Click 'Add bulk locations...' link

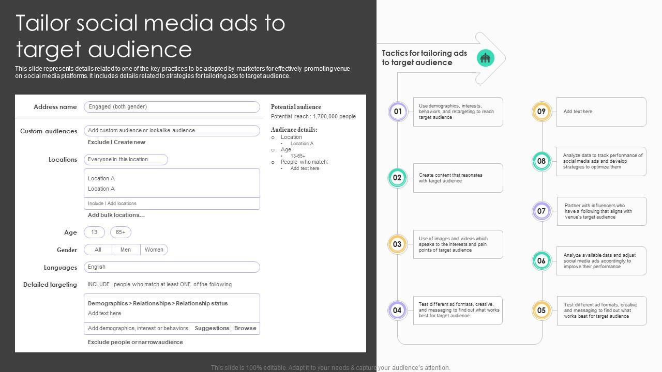pyautogui.click(x=116, y=215)
